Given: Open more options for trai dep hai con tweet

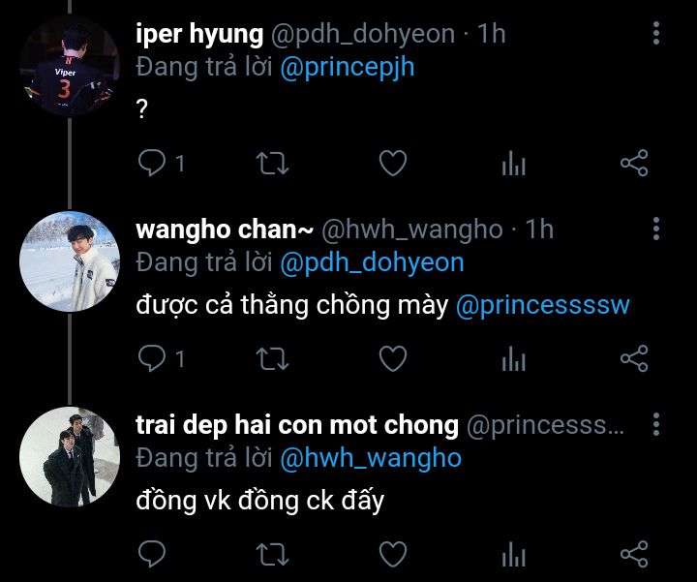Looking at the screenshot, I should (x=656, y=424).
